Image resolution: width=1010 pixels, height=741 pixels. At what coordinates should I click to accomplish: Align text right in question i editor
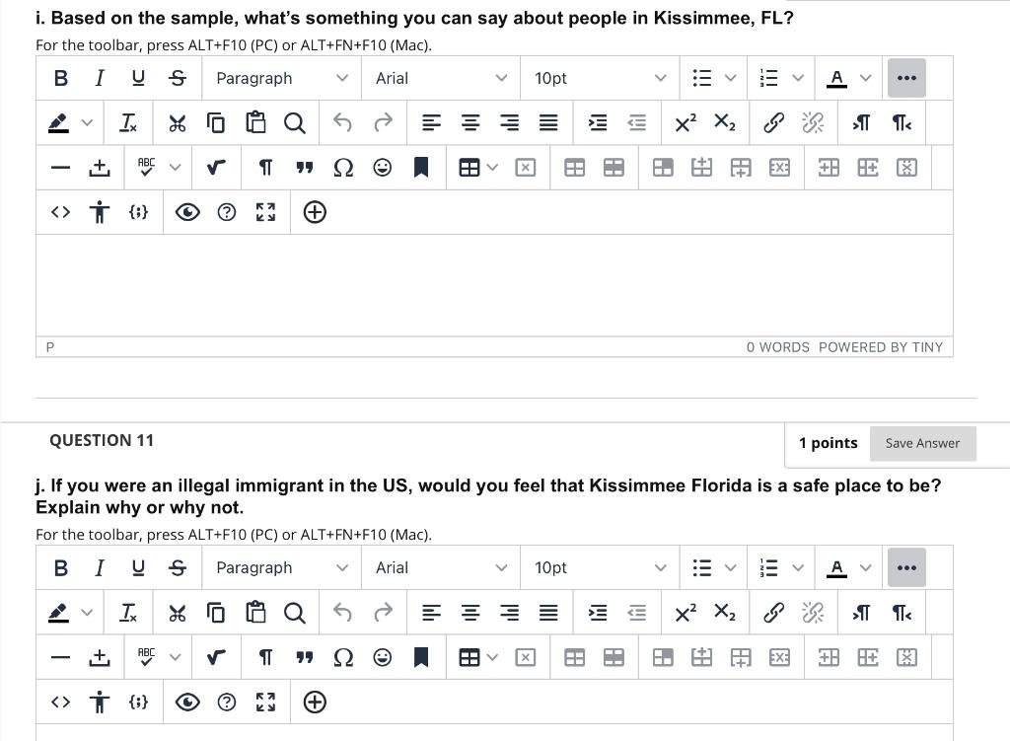pyautogui.click(x=510, y=122)
